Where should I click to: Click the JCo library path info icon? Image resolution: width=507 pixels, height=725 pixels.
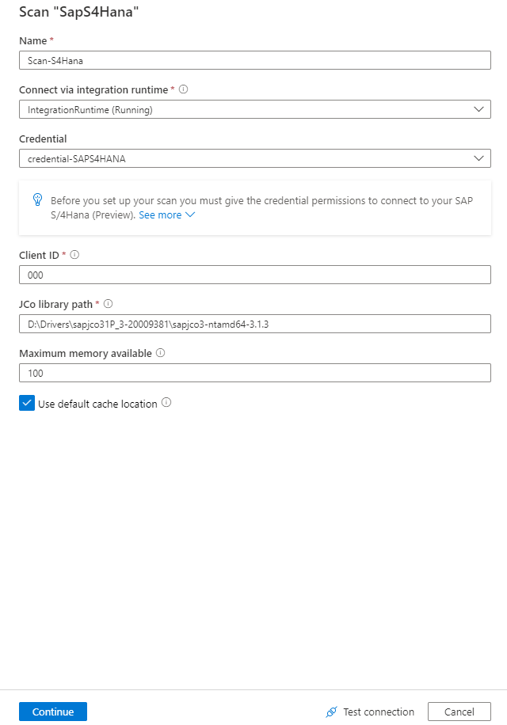[x=109, y=303]
